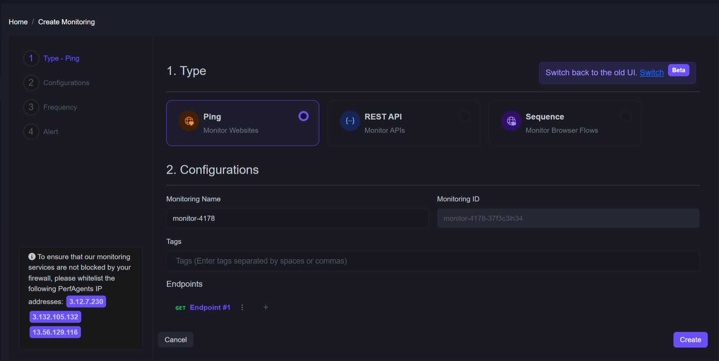Open the Endpoint #1 options menu
This screenshot has width=719, height=361.
(x=242, y=308)
